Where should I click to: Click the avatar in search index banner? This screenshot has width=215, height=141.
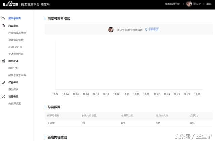(x=111, y=30)
